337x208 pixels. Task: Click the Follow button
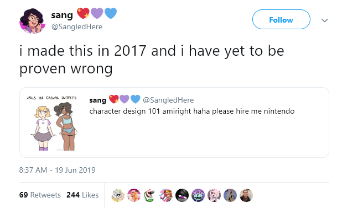281,19
